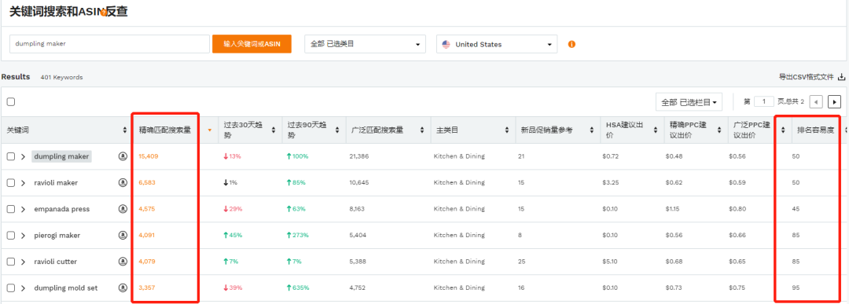
Task: Click the Amazon icon beside ravioli cutter
Action: coord(123,262)
